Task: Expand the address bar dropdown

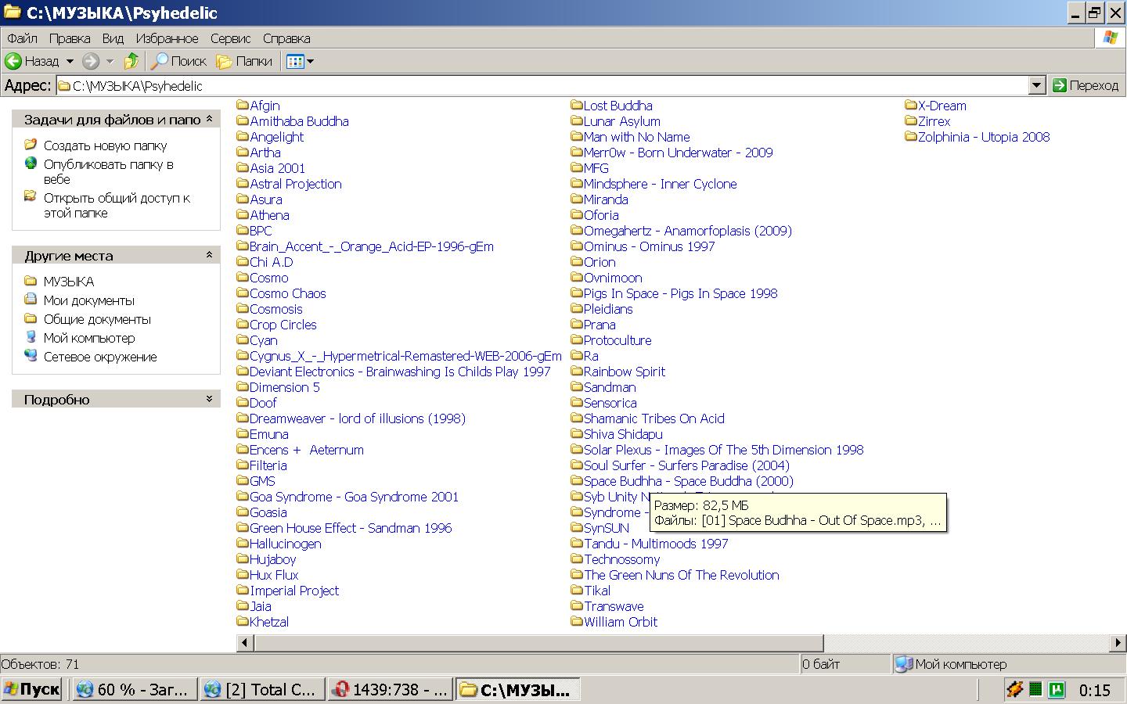Action: click(1036, 85)
